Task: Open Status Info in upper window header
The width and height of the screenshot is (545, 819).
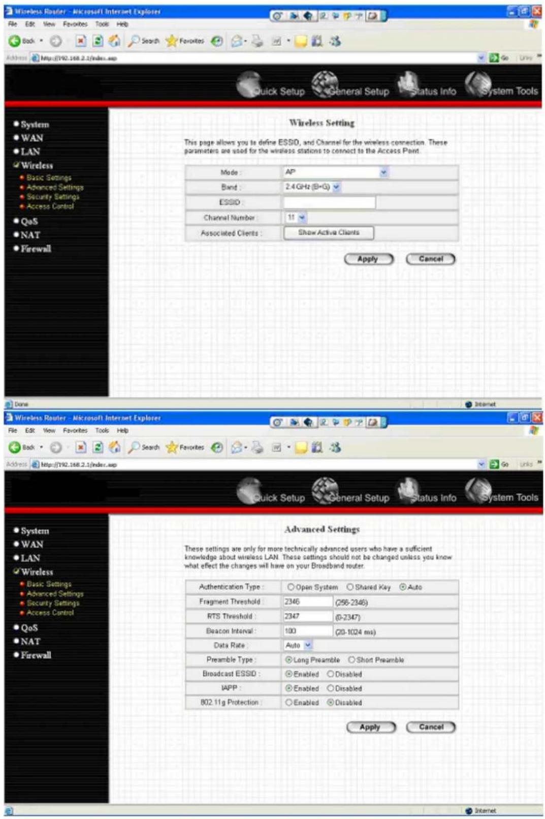Action: click(x=427, y=85)
